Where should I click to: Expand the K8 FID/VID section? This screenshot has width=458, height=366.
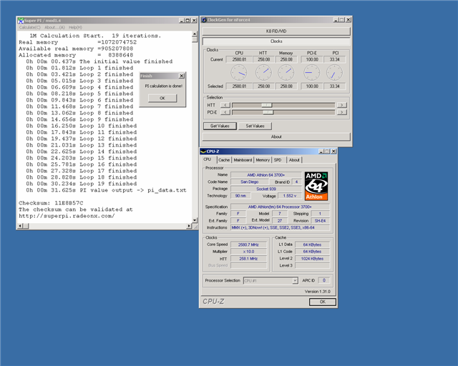click(276, 31)
